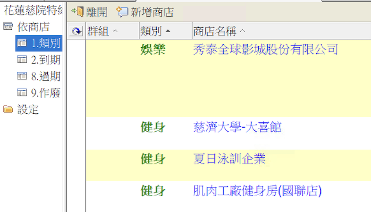Click the 花蓮慈院特約 database title
This screenshot has width=371, height=212.
point(33,10)
